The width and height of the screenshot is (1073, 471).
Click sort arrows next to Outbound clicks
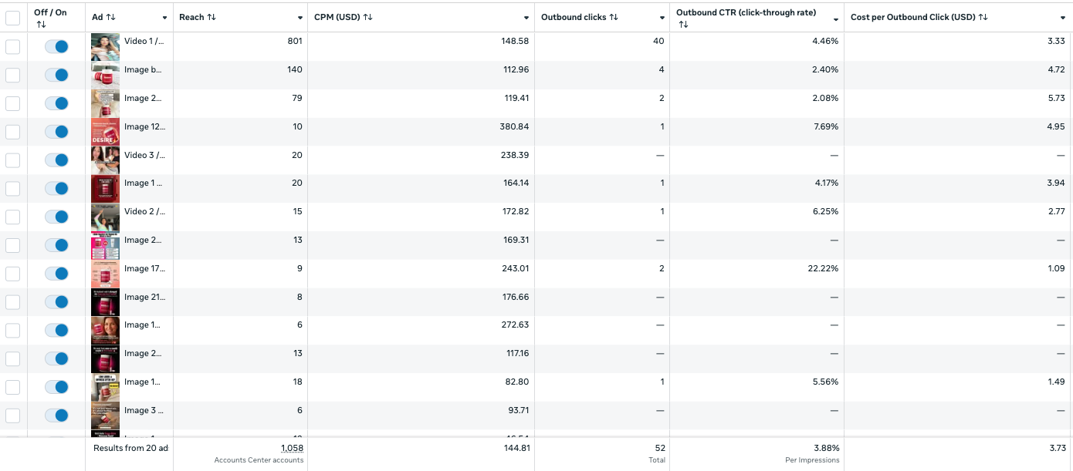[x=614, y=18]
